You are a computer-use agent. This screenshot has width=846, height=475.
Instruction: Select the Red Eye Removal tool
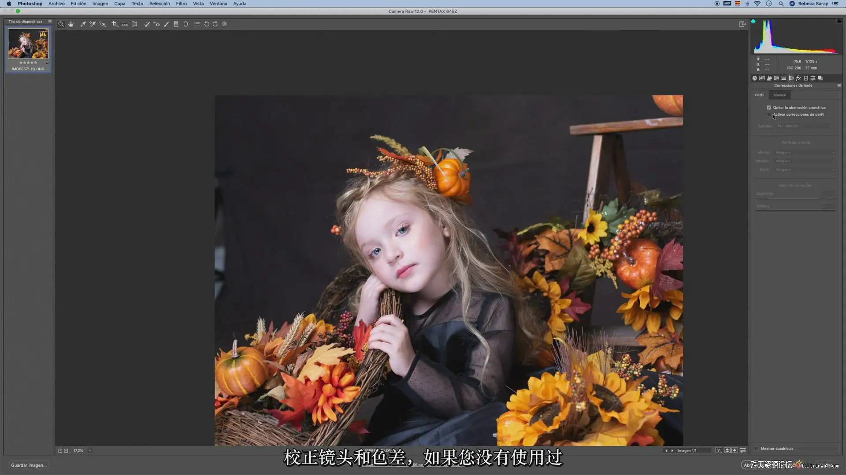coord(157,24)
